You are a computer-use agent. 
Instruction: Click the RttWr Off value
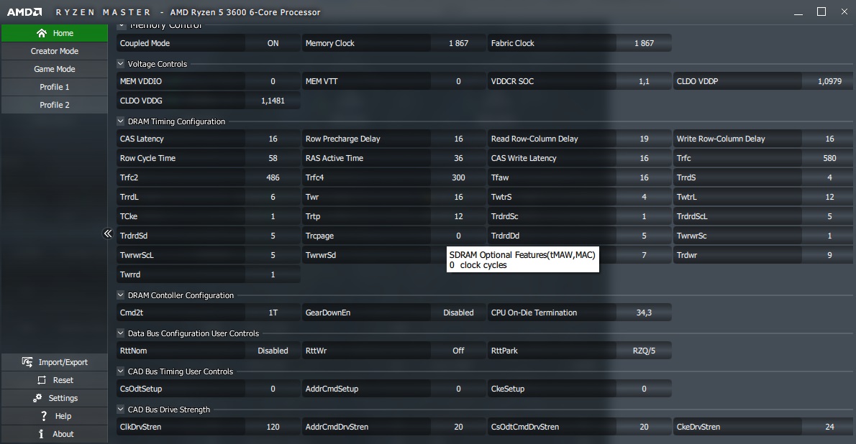459,351
